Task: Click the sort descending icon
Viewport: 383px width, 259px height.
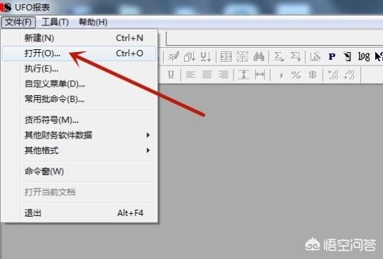Action: tap(206, 57)
